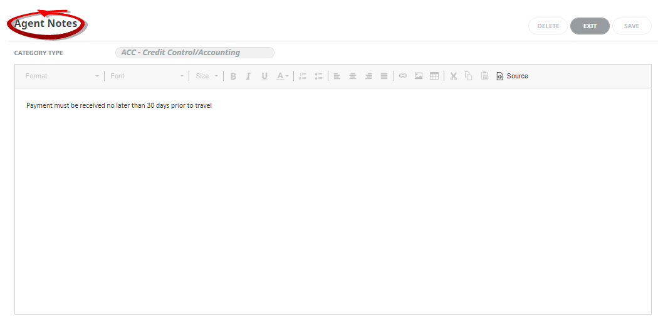658x319 pixels.
Task: Insert an image via the image icon
Action: click(x=419, y=76)
